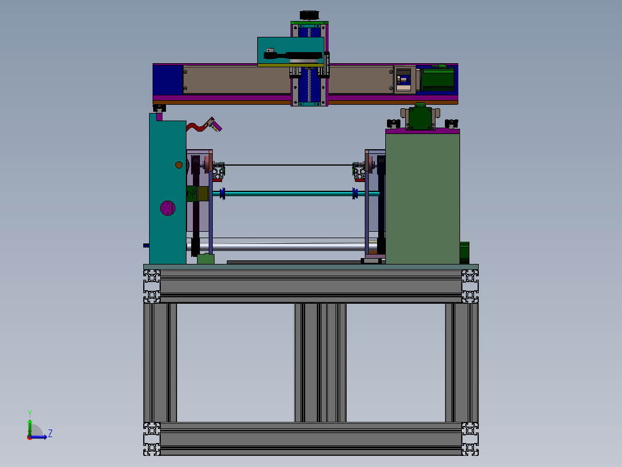Select the teal carriage box on the gantry beam
This screenshot has height=467, width=622.
[x=291, y=51]
